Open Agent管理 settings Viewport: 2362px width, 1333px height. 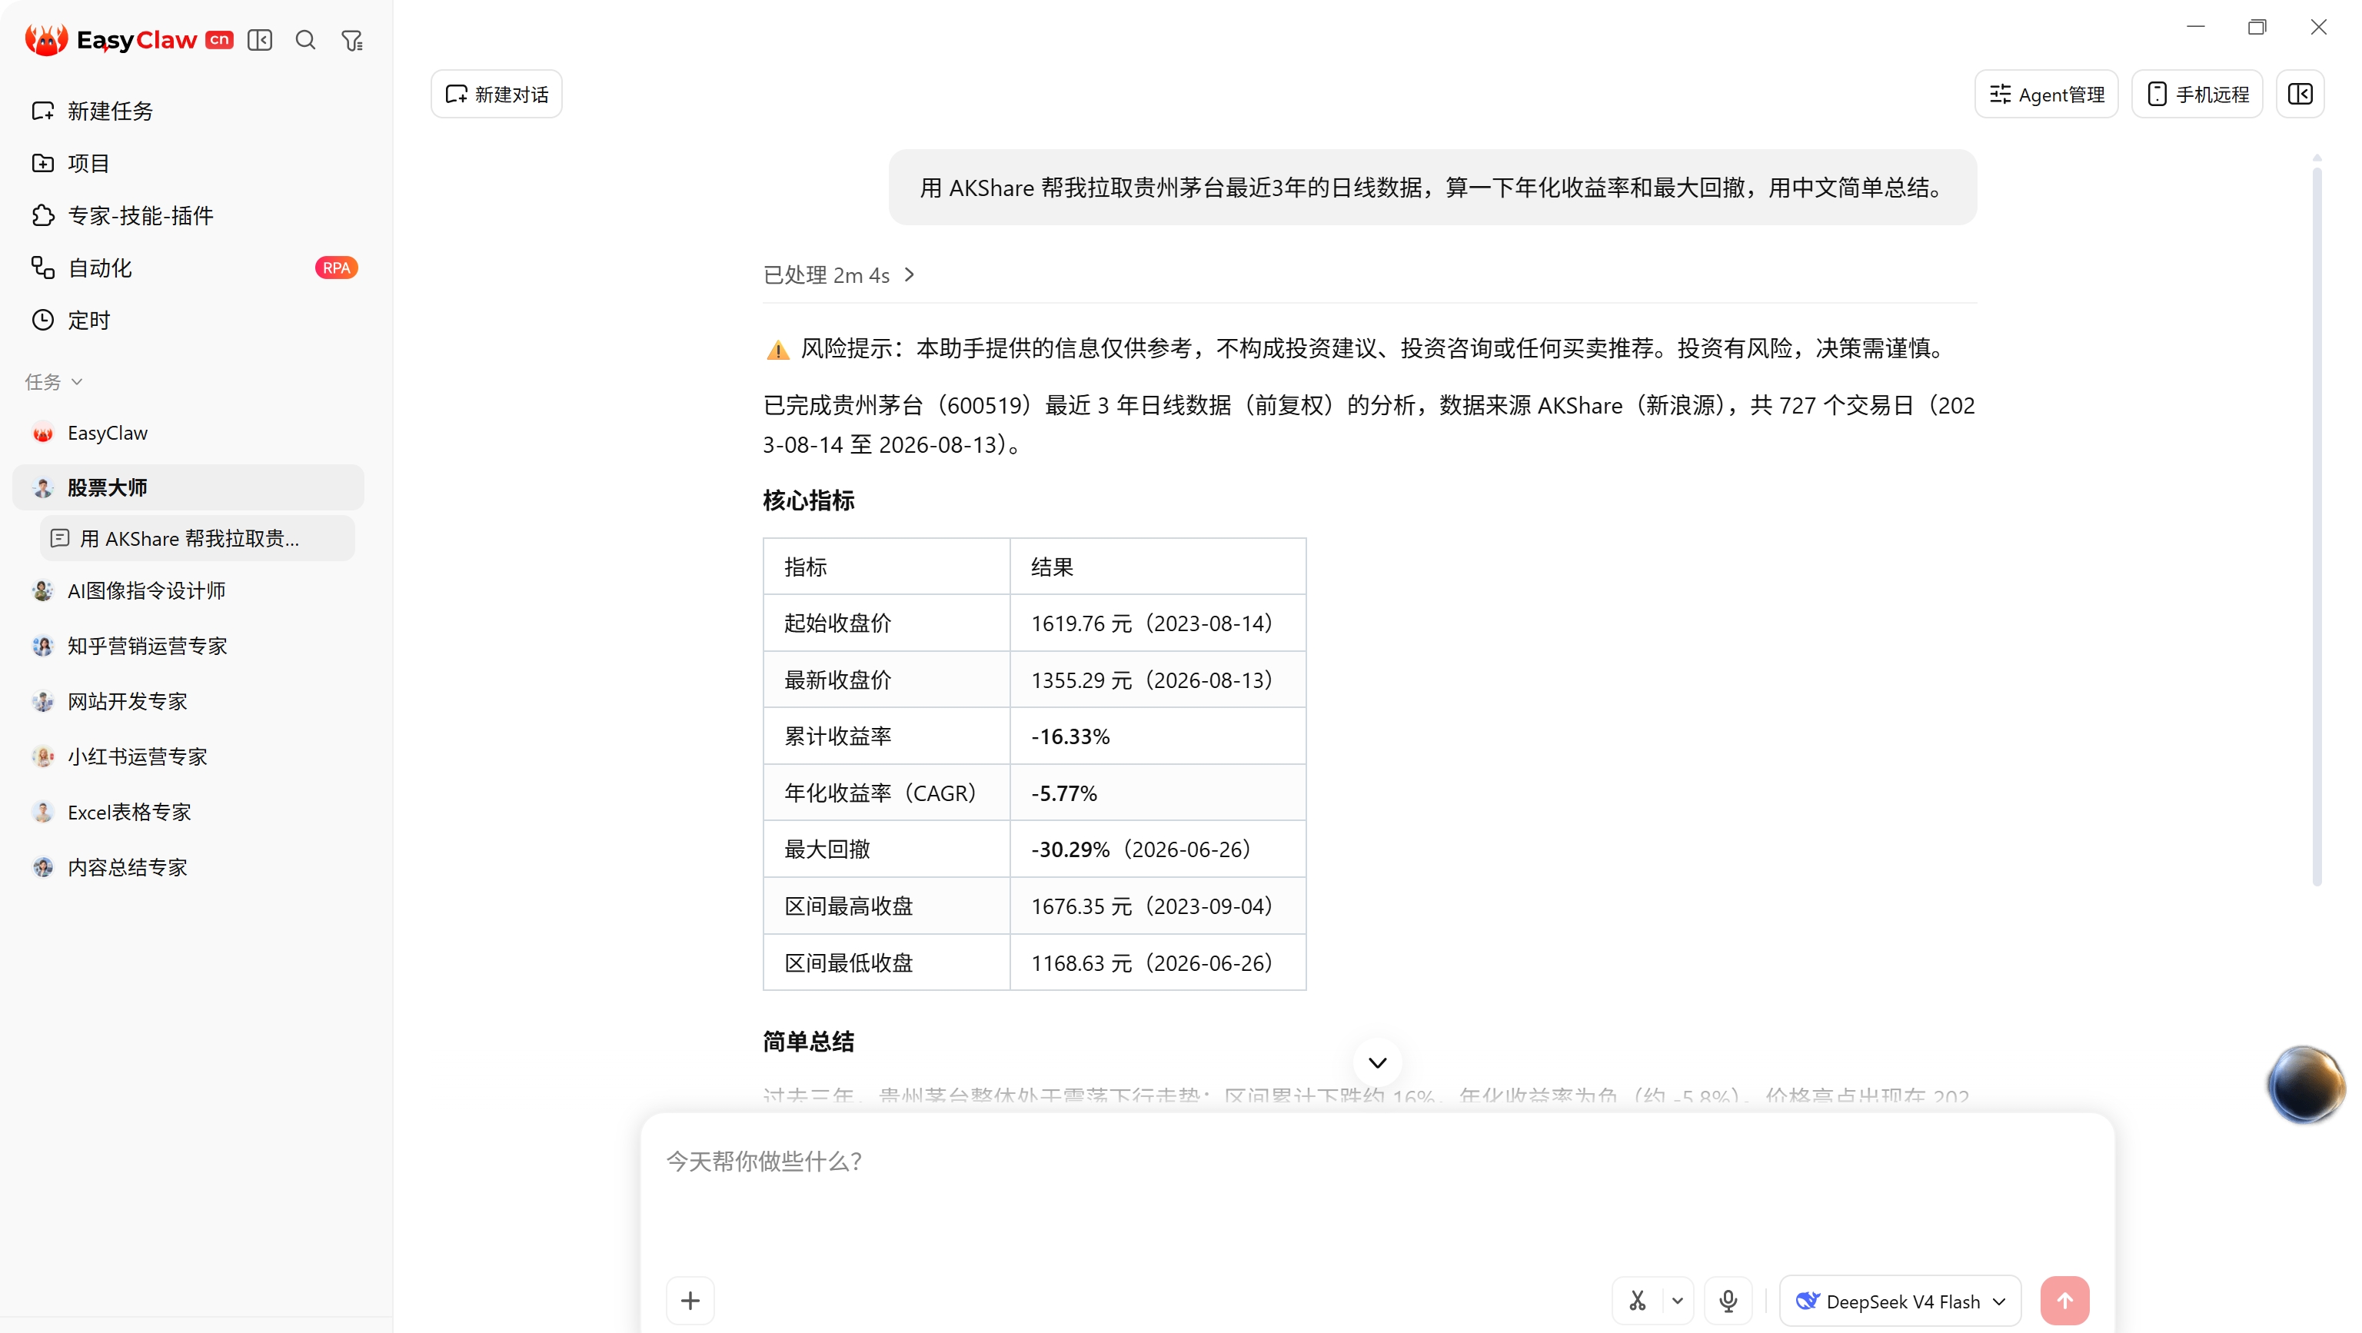2046,95
